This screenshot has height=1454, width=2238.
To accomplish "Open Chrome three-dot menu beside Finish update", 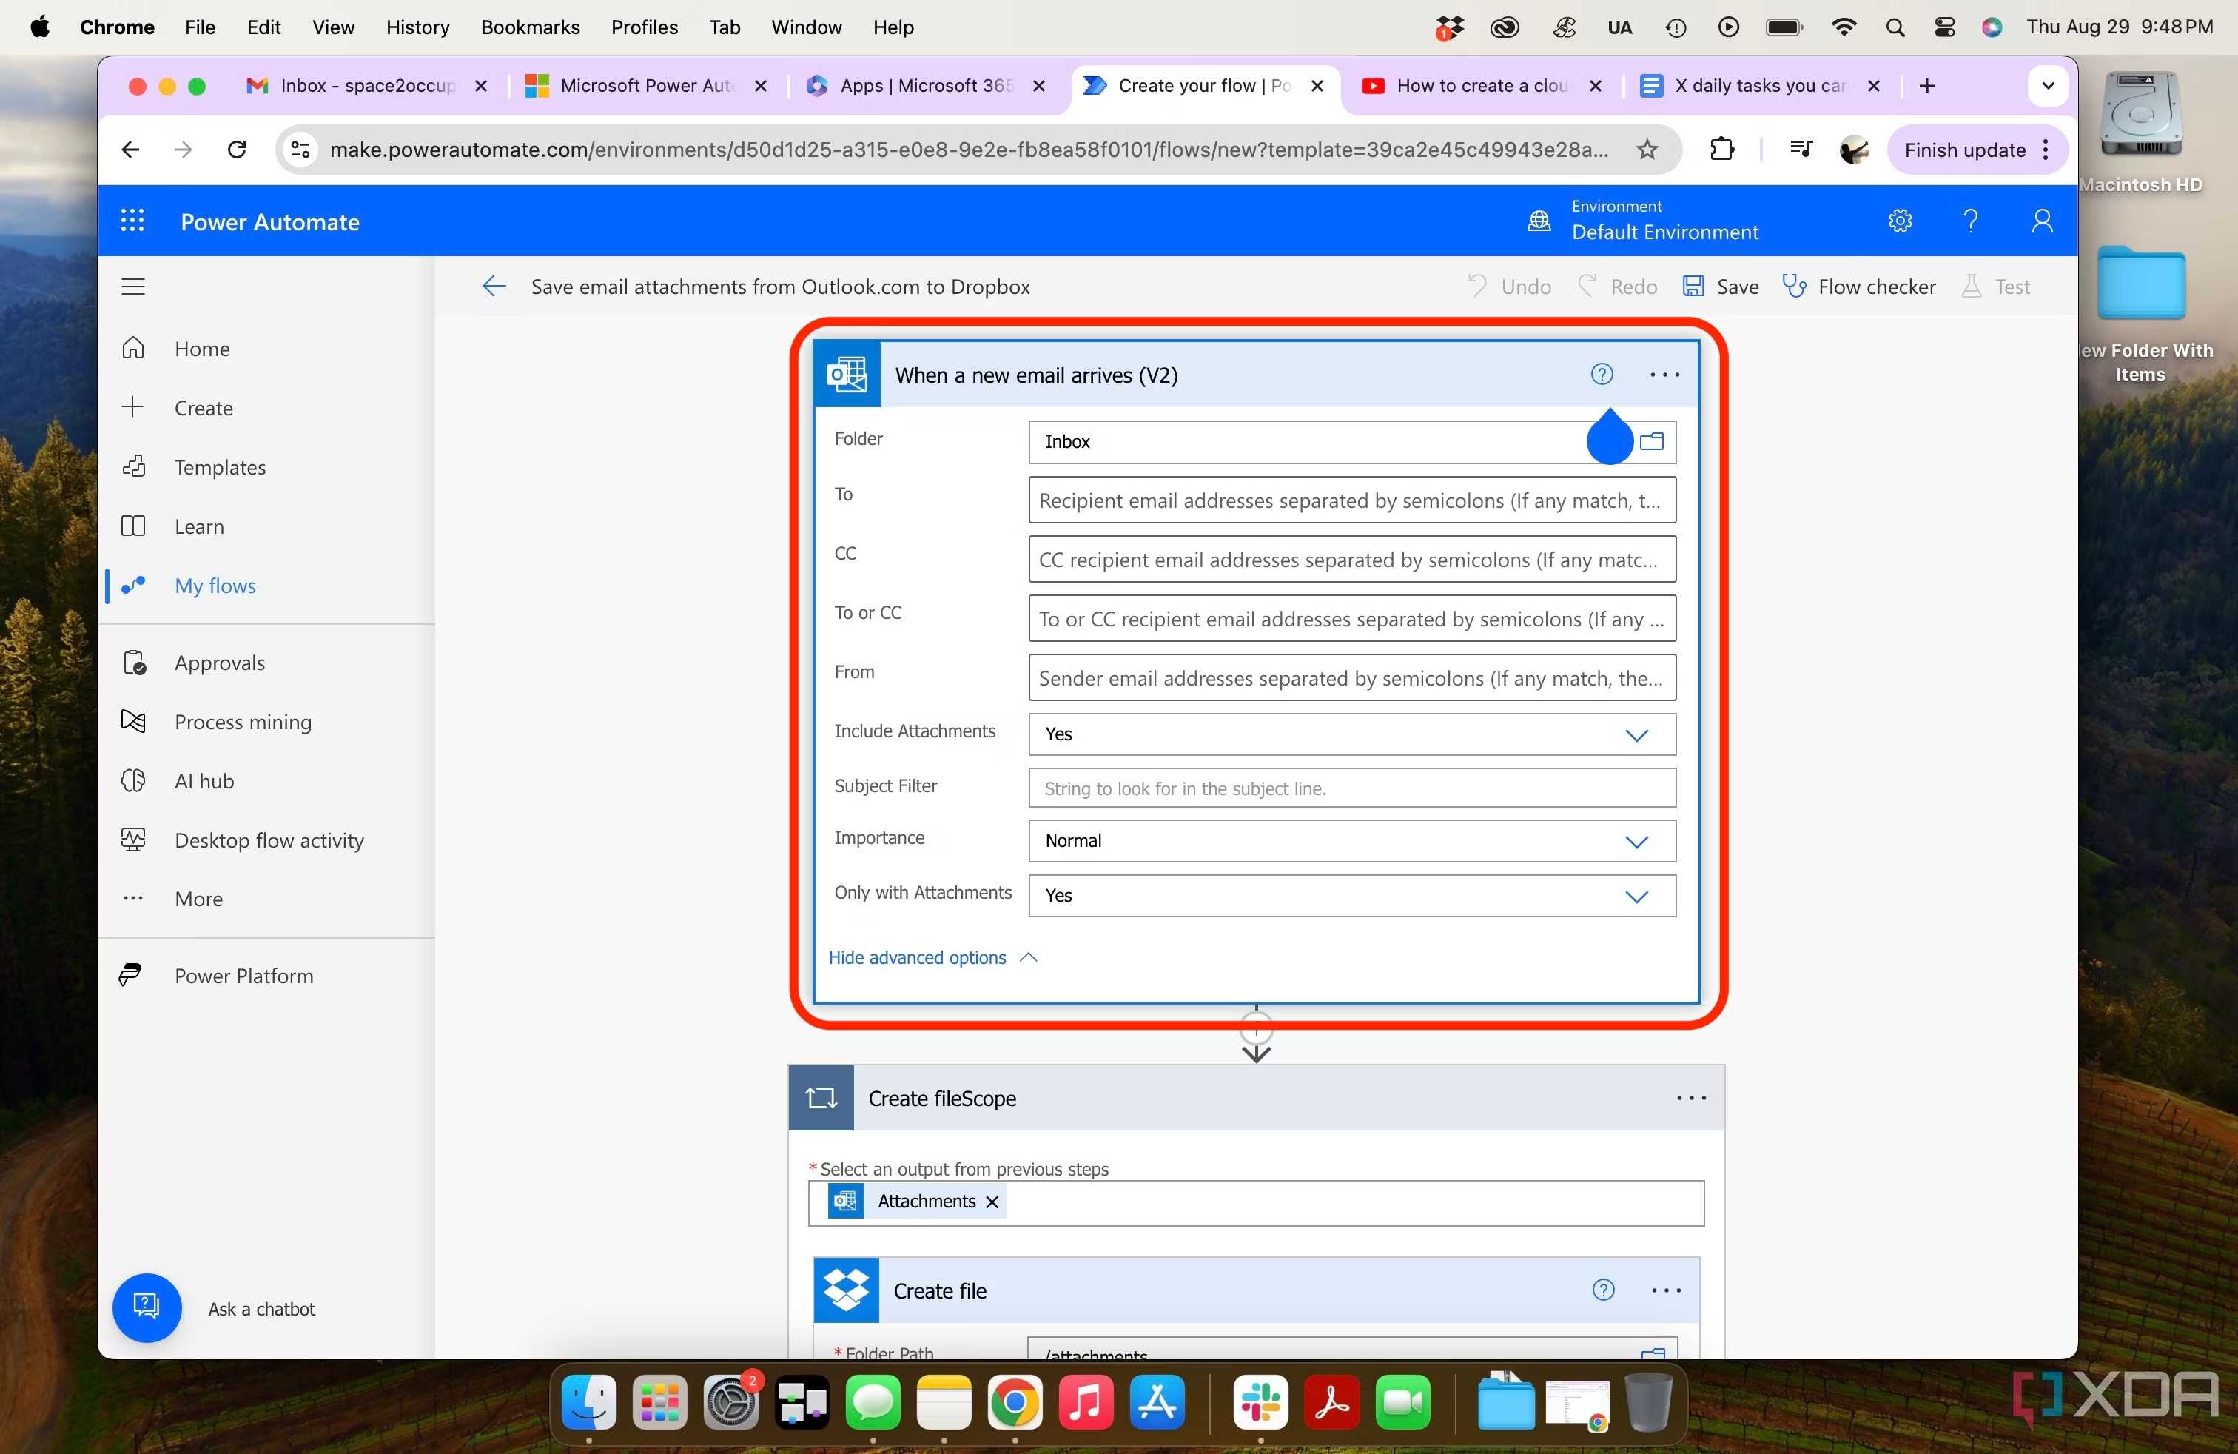I will [2046, 150].
